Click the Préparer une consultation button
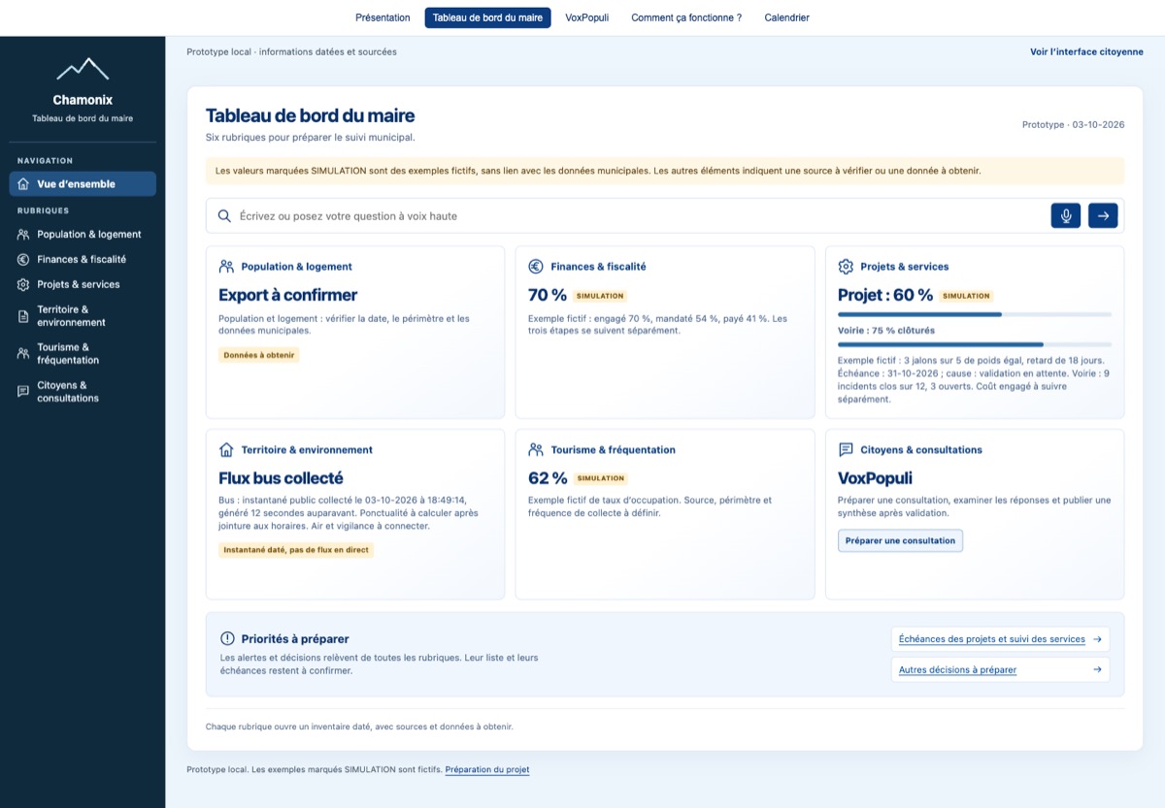 click(x=900, y=540)
